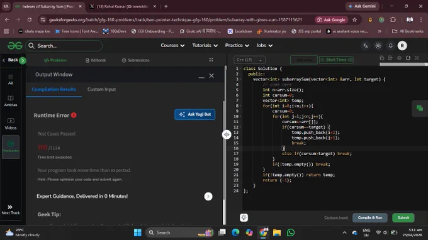428x240 pixels.
Task: Click the Custom Input link below editor
Action: click(336, 217)
